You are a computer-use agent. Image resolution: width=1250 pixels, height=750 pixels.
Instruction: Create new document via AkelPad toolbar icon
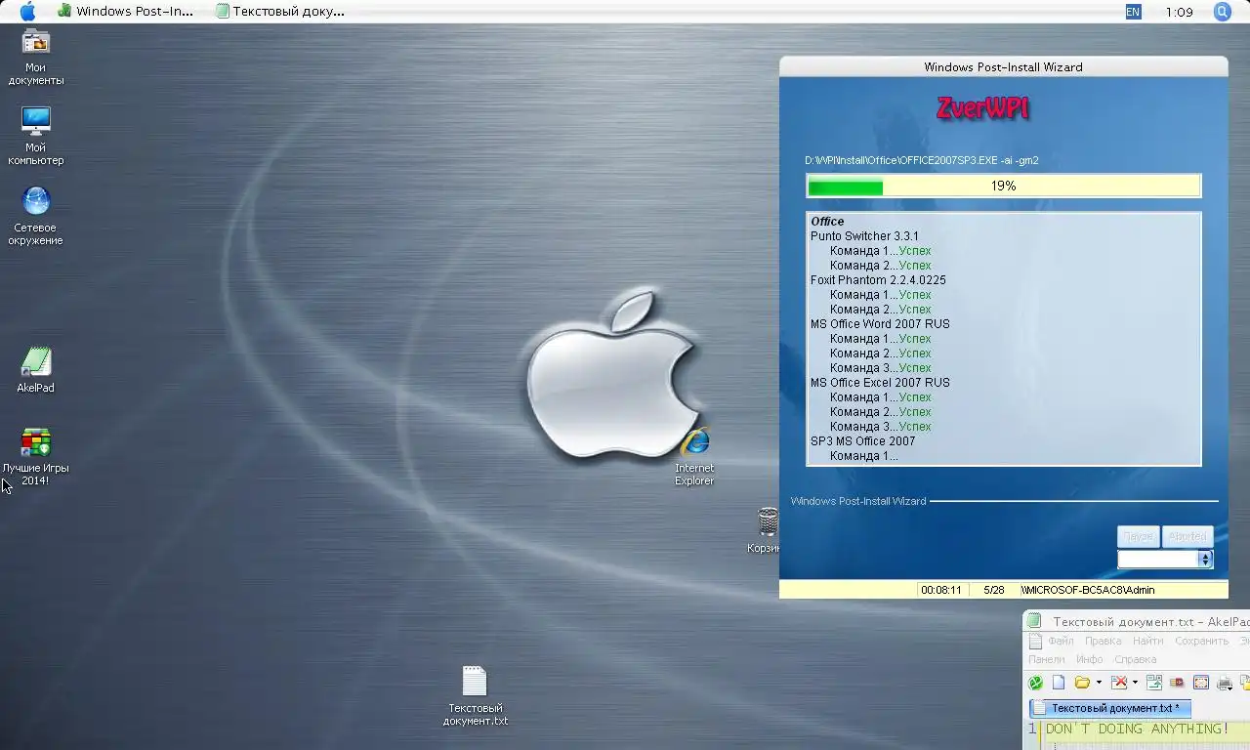pos(1059,683)
